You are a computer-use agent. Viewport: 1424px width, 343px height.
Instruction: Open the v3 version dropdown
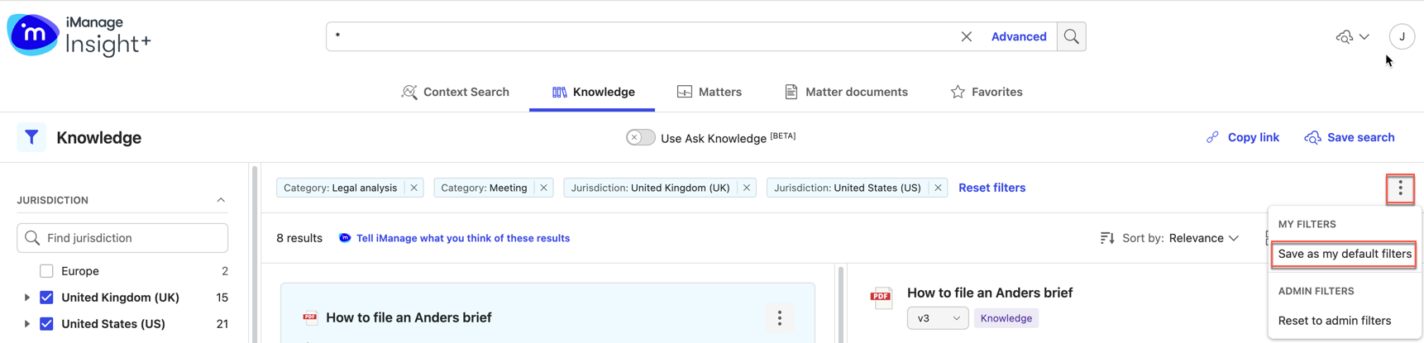[x=937, y=318]
